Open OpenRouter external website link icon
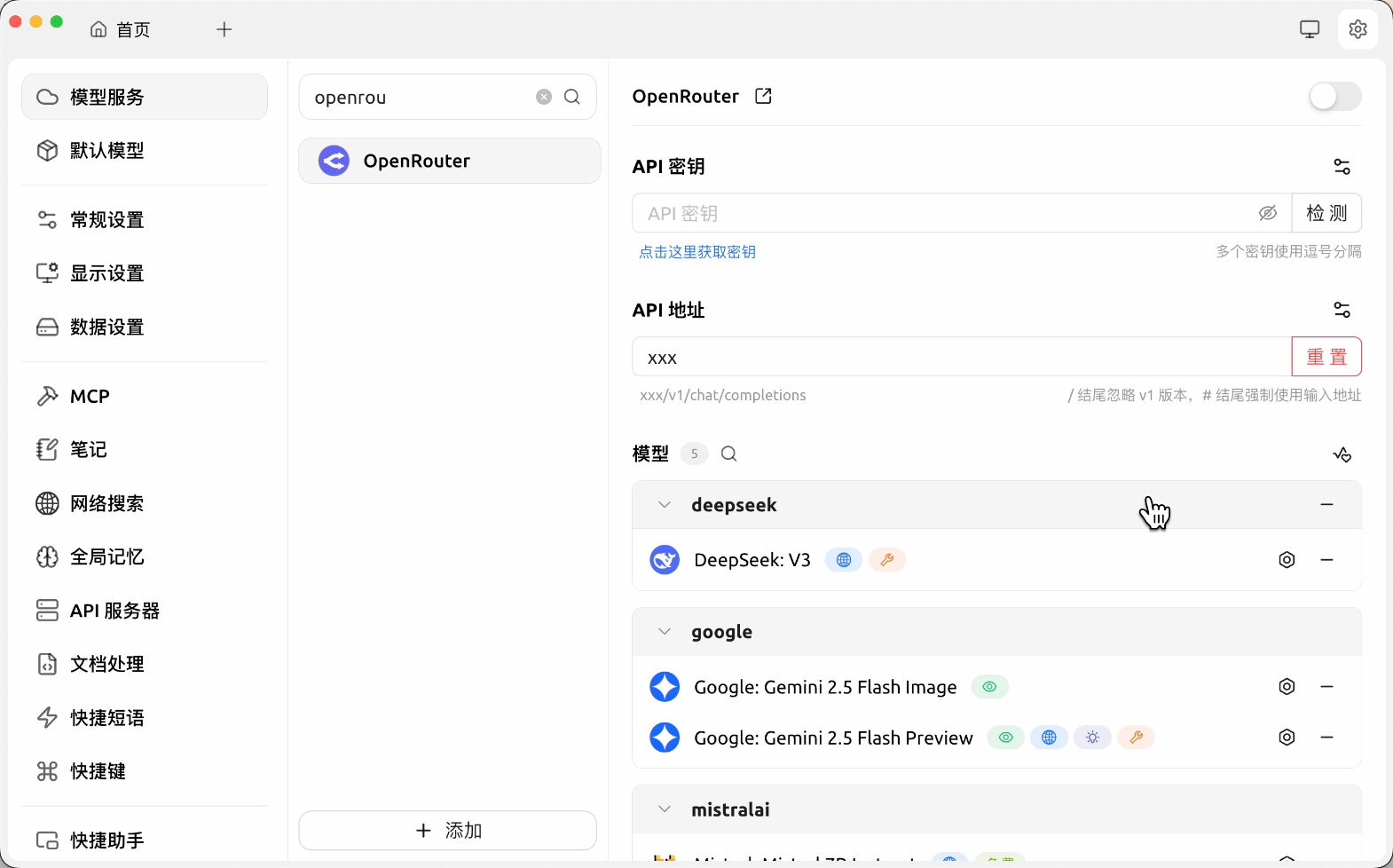The image size is (1393, 868). click(763, 96)
